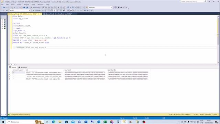Click the Save All icon
This screenshot has width=220, height=124.
pyautogui.click(x=27, y=8)
